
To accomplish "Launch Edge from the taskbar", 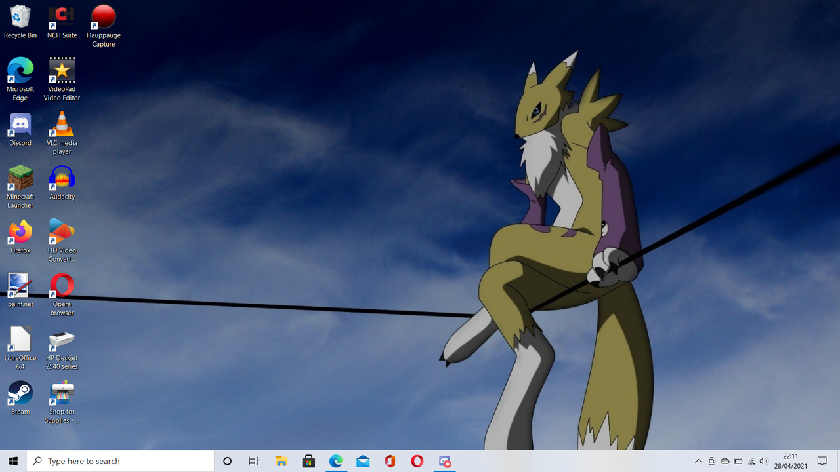I will click(336, 461).
